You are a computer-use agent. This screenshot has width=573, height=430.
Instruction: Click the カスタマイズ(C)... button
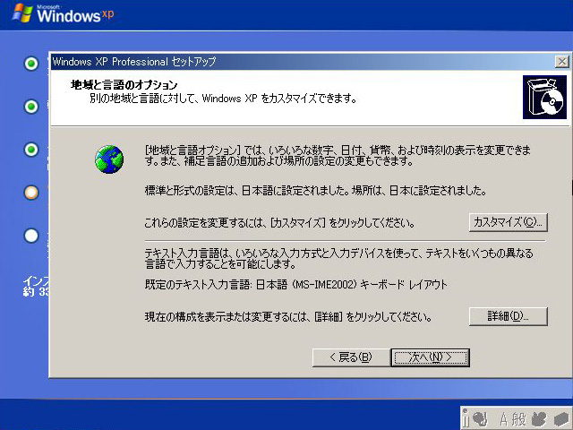point(508,222)
